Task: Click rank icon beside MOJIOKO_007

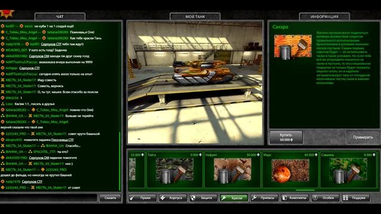Action: pyautogui.click(x=2, y=50)
